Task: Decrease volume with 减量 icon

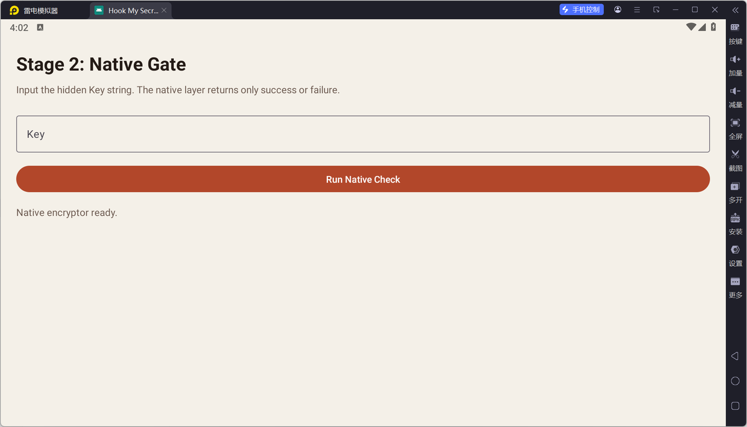Action: pyautogui.click(x=735, y=97)
